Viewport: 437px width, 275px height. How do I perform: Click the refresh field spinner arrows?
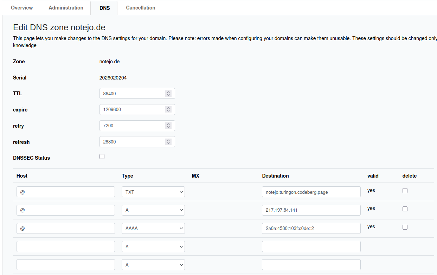click(x=168, y=142)
